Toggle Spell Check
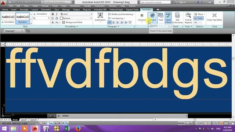 click(168, 18)
